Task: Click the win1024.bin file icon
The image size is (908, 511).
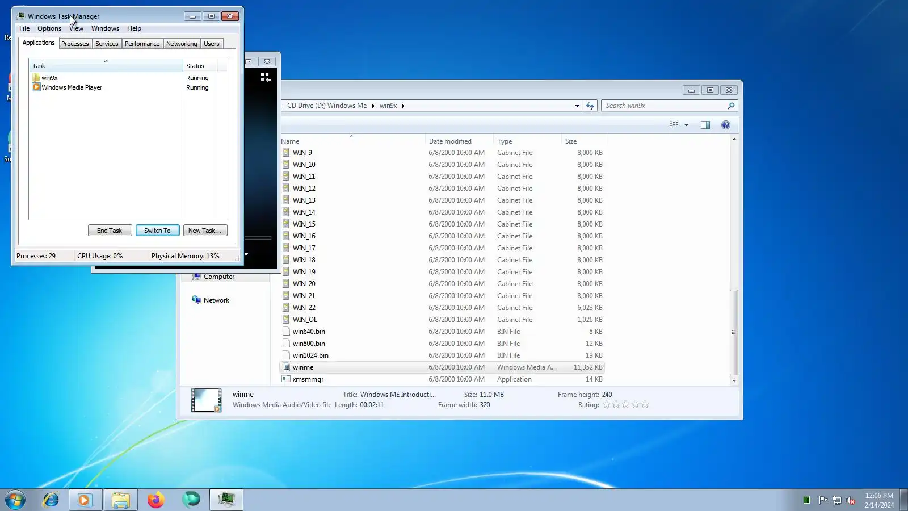Action: [x=286, y=355]
